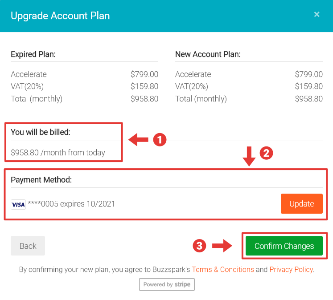333x300 pixels.
Task: Open the Terms & Conditions link
Action: (x=223, y=269)
